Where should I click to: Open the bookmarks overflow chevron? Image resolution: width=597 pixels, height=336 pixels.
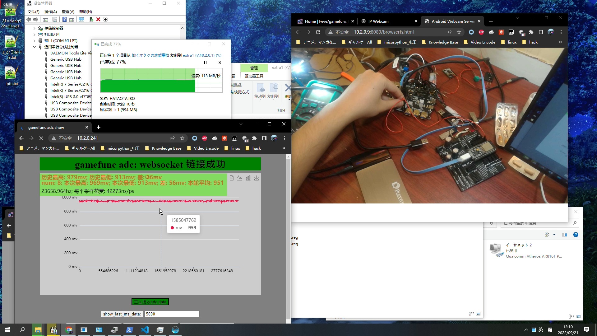pyautogui.click(x=284, y=148)
